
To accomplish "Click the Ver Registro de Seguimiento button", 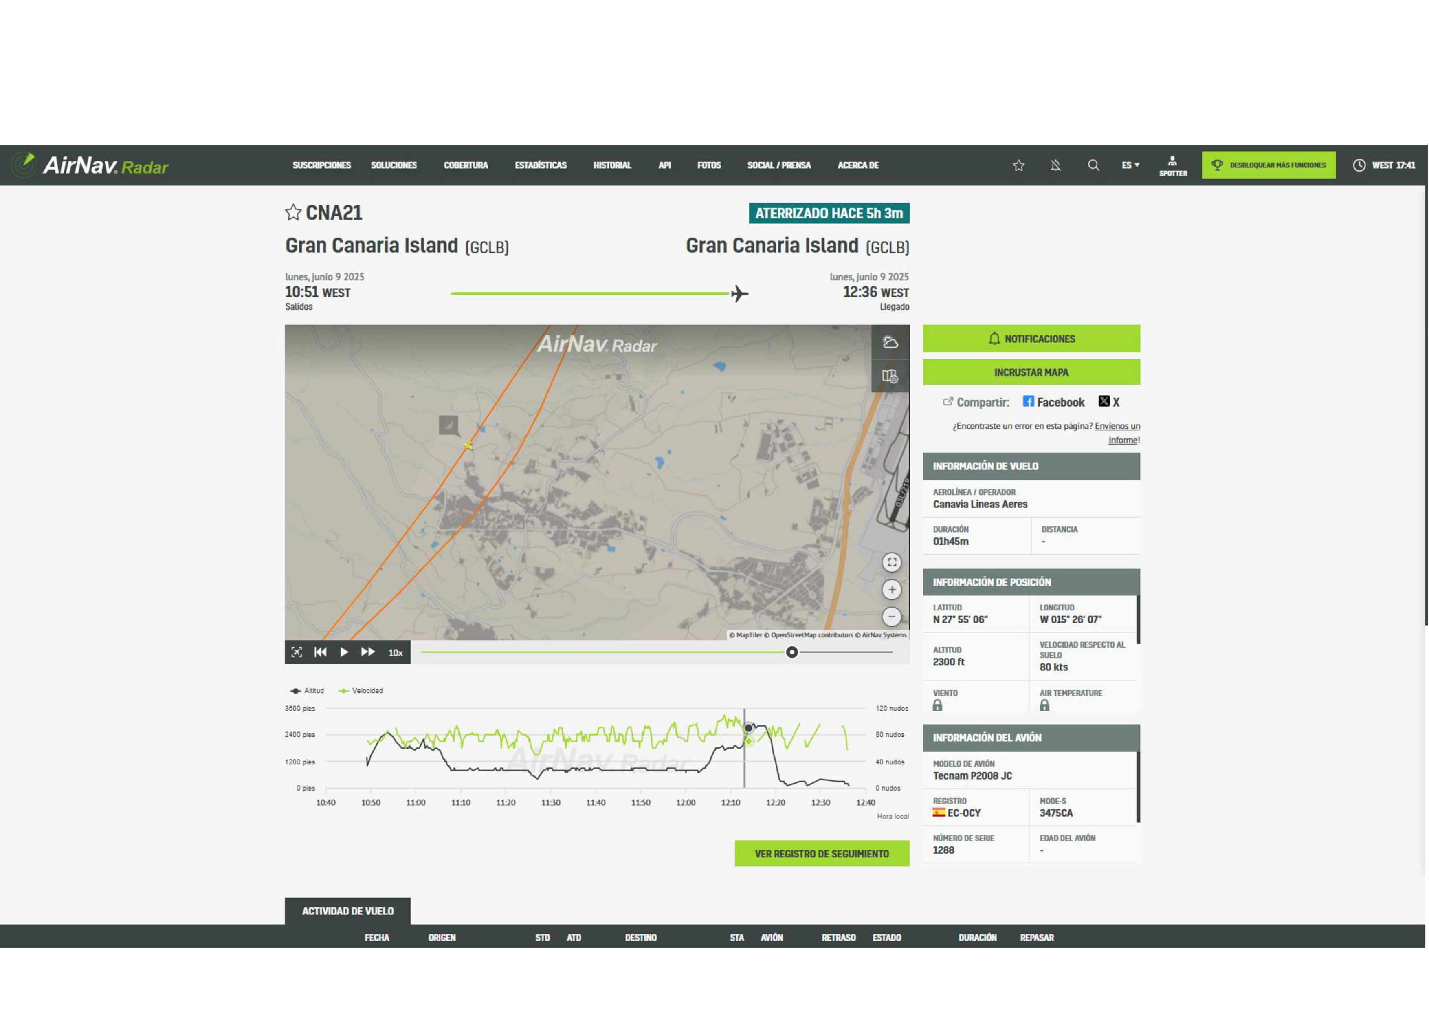I will coord(822,853).
